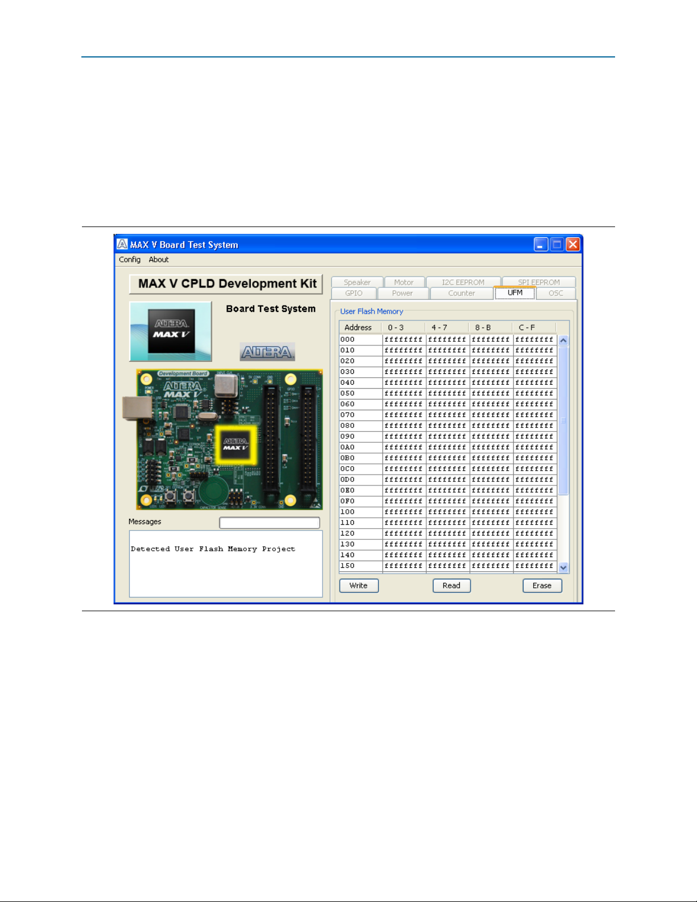Select address row 000
Screen dimensions: 697x902
448,340
